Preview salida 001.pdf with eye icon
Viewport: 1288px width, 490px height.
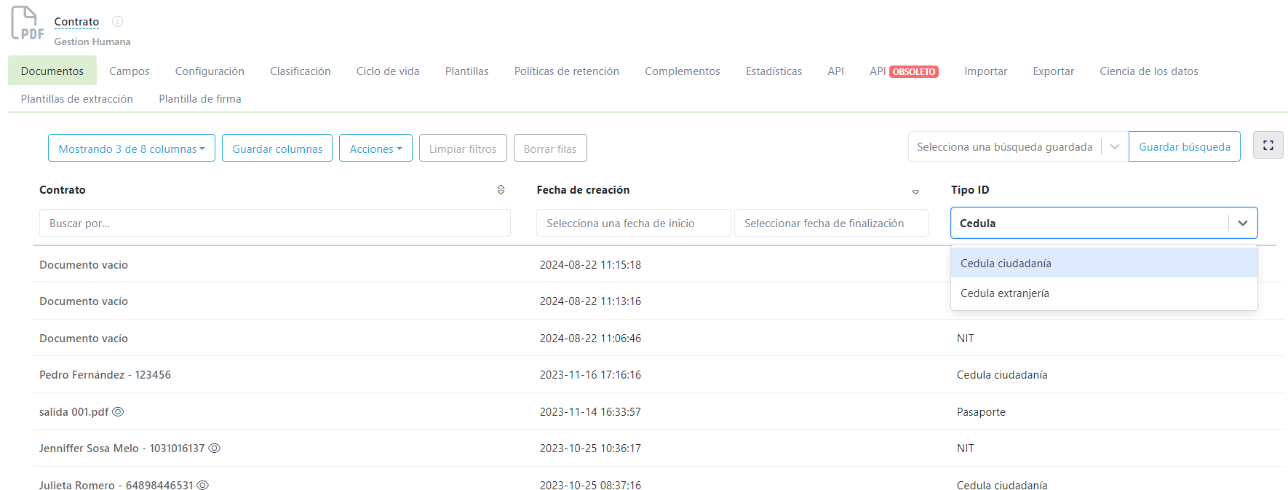point(118,412)
